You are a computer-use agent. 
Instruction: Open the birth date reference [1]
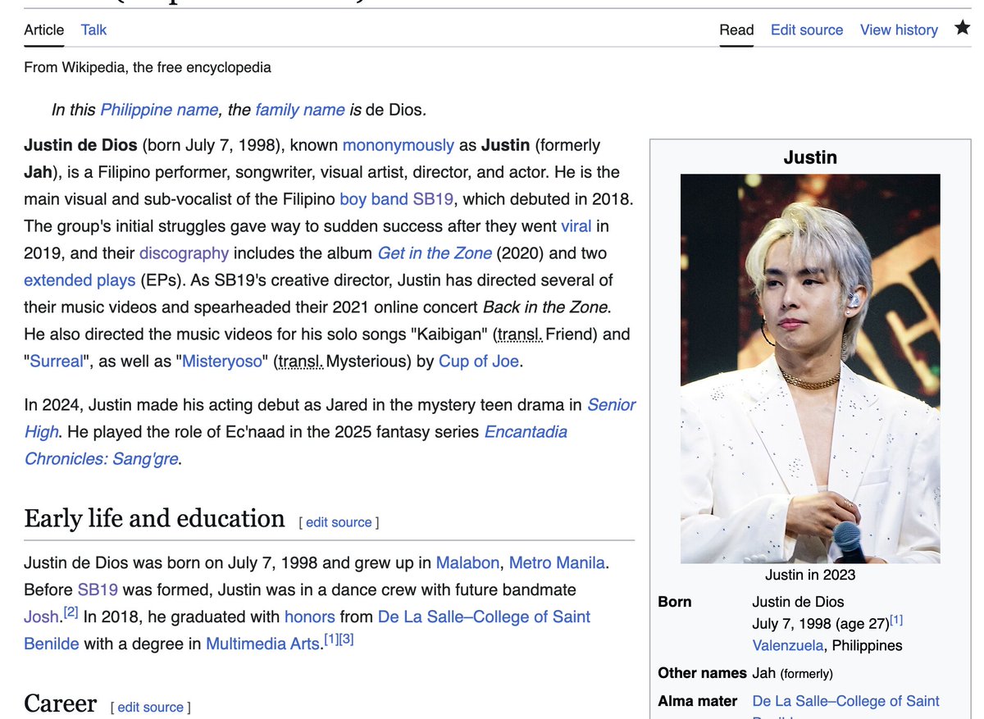tap(896, 619)
